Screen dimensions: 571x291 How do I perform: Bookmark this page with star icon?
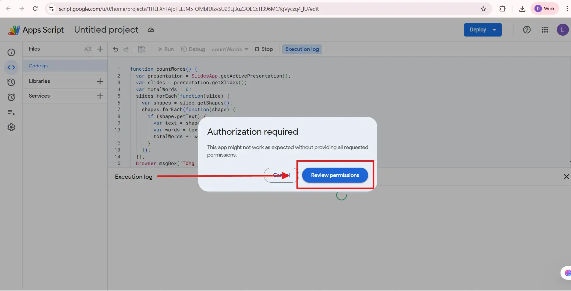point(483,9)
